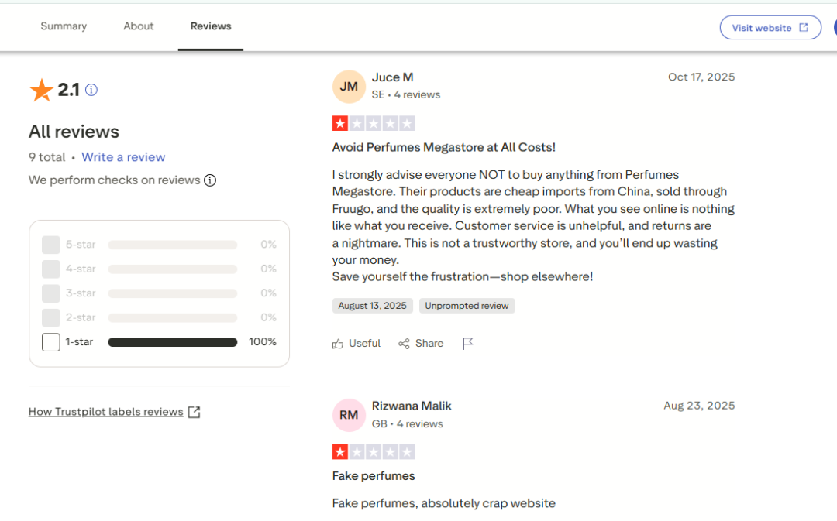Click the info icon beside the 2.1 rating

91,90
